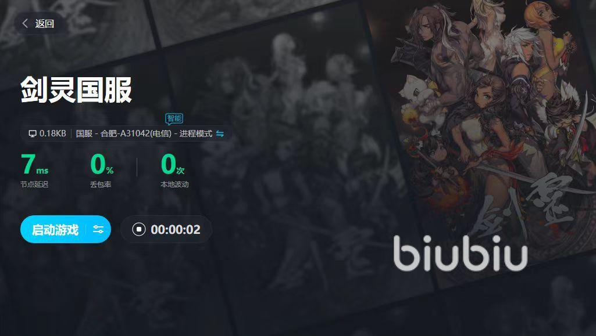Click the 剑灵国服 game title
596x336 pixels.
point(76,90)
